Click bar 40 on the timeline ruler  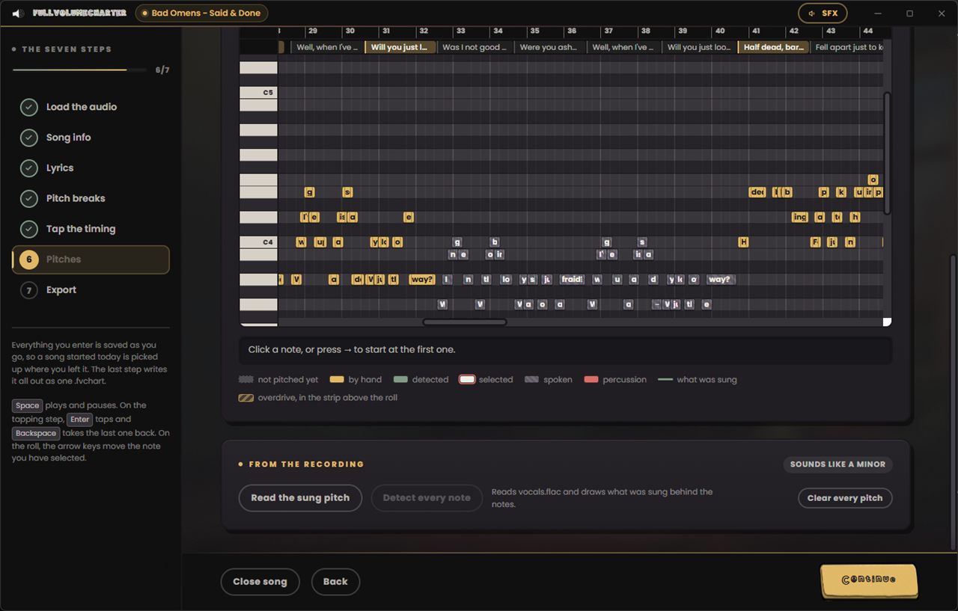(x=720, y=31)
